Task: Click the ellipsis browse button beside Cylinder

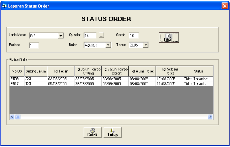Action: tap(101, 35)
